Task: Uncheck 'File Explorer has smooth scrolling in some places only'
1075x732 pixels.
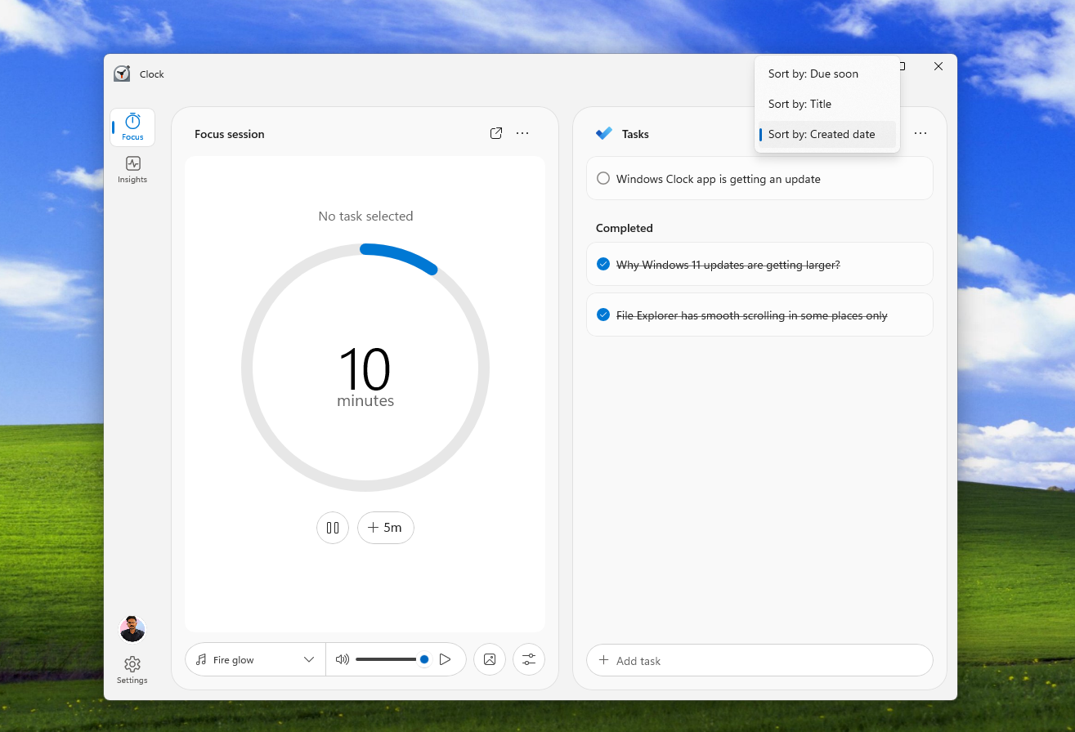Action: pyautogui.click(x=602, y=315)
